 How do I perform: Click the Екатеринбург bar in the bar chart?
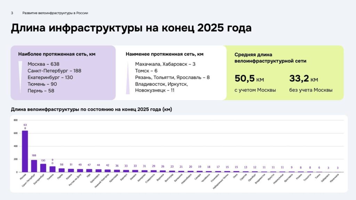43,168
